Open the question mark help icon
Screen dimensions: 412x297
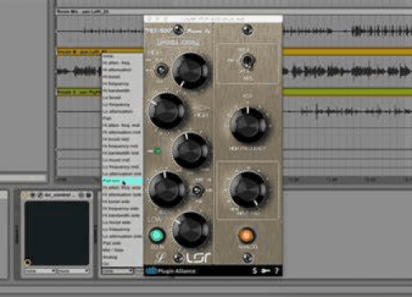(x=277, y=271)
